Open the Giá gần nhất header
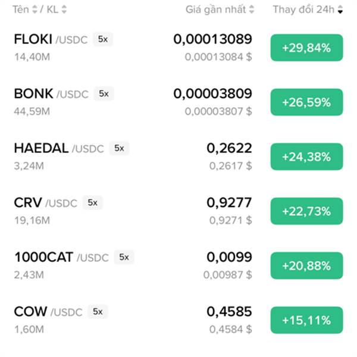This screenshot has height=357, width=357. pos(216,10)
